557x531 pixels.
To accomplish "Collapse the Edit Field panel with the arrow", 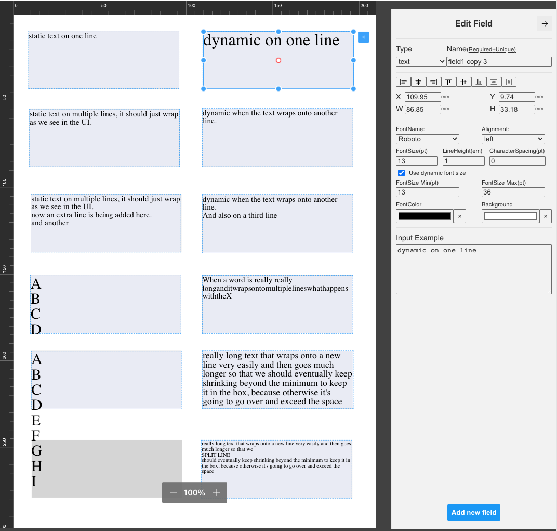I will [x=544, y=23].
